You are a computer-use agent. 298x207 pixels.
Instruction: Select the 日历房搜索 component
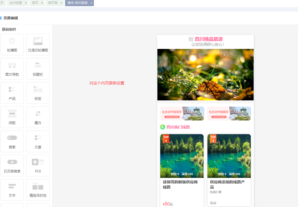click(x=12, y=165)
